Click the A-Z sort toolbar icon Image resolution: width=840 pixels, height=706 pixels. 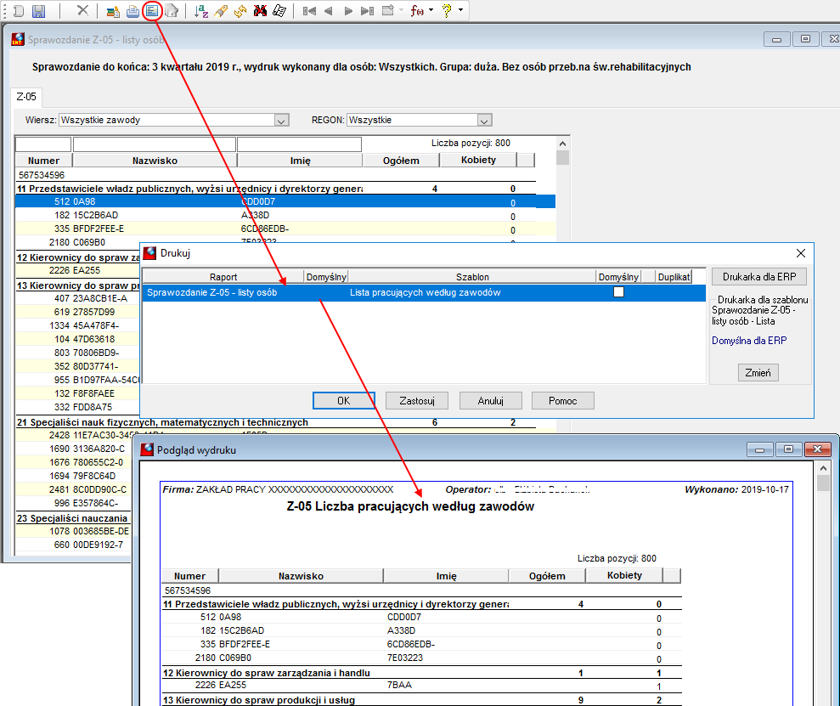pos(201,11)
